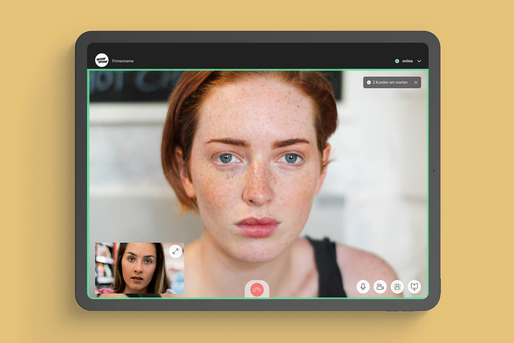514x343 pixels.
Task: Dismiss the '2 Kunden am warten' notification
Action: [x=416, y=83]
